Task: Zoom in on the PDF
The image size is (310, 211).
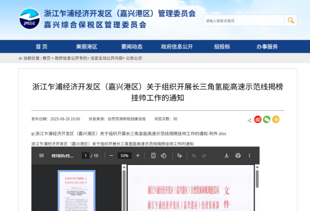Action: pyautogui.click(x=138, y=156)
